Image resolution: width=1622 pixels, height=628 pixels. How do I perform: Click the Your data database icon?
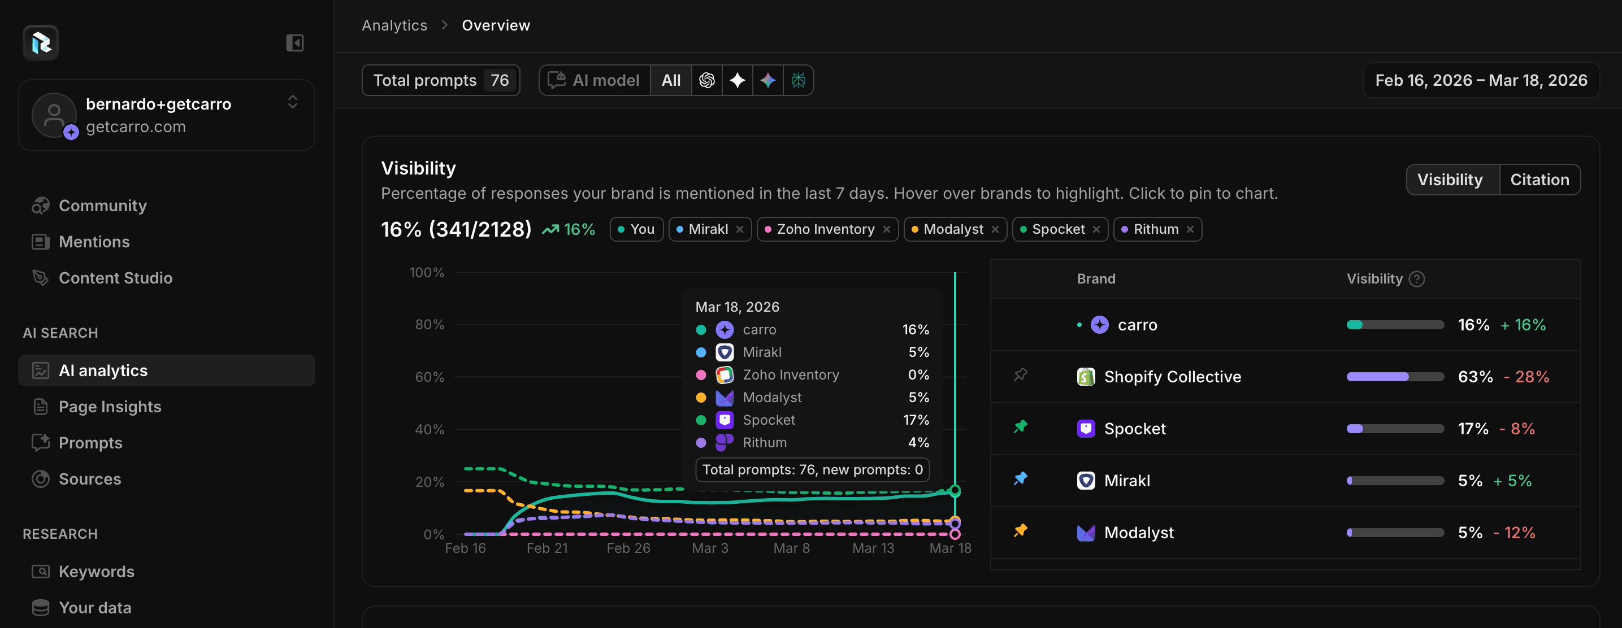tap(41, 608)
